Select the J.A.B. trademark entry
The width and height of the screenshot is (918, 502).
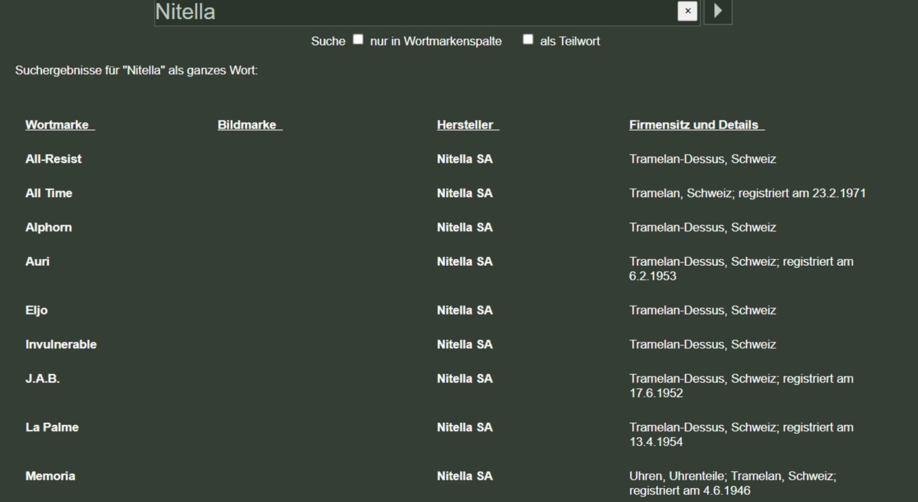[42, 379]
